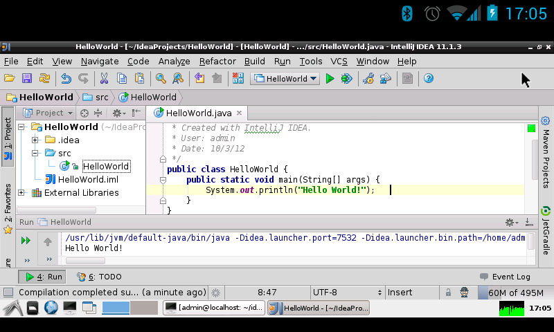
Task: Click the Replace toolbar icon
Action: [x=178, y=78]
